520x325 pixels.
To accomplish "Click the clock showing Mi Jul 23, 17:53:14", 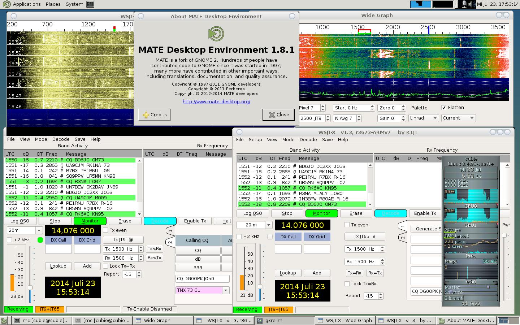I will [498, 4].
